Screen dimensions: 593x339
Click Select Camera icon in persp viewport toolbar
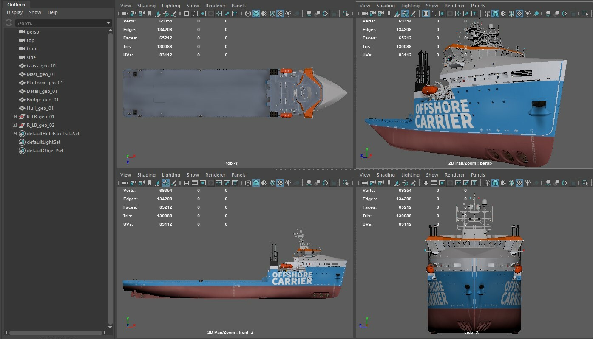pos(365,14)
